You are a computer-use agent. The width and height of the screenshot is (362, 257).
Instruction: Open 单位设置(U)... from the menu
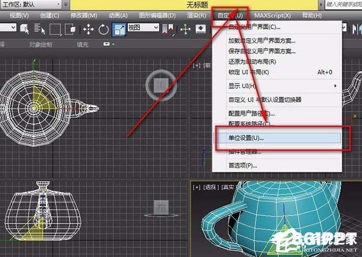[277, 138]
